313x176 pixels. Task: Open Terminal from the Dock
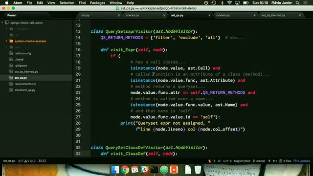155,170
